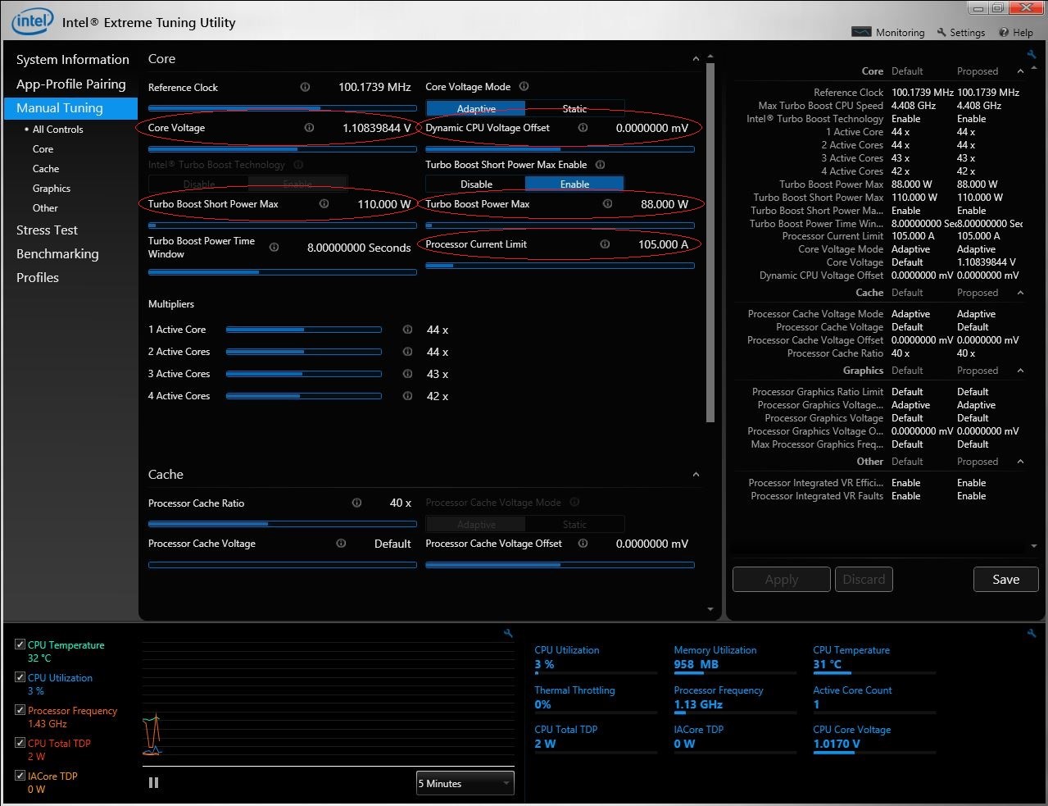This screenshot has width=1048, height=806.
Task: Click the Save button
Action: (1005, 580)
